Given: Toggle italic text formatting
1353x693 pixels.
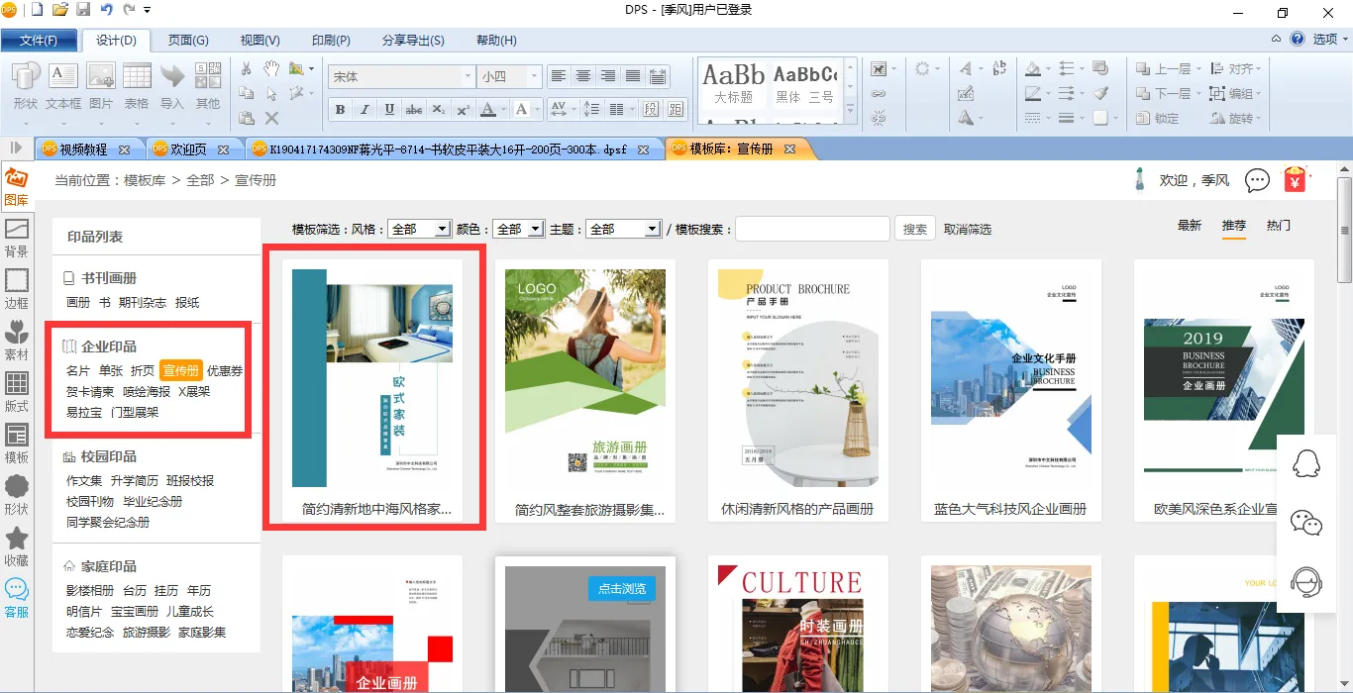Looking at the screenshot, I should 364,109.
